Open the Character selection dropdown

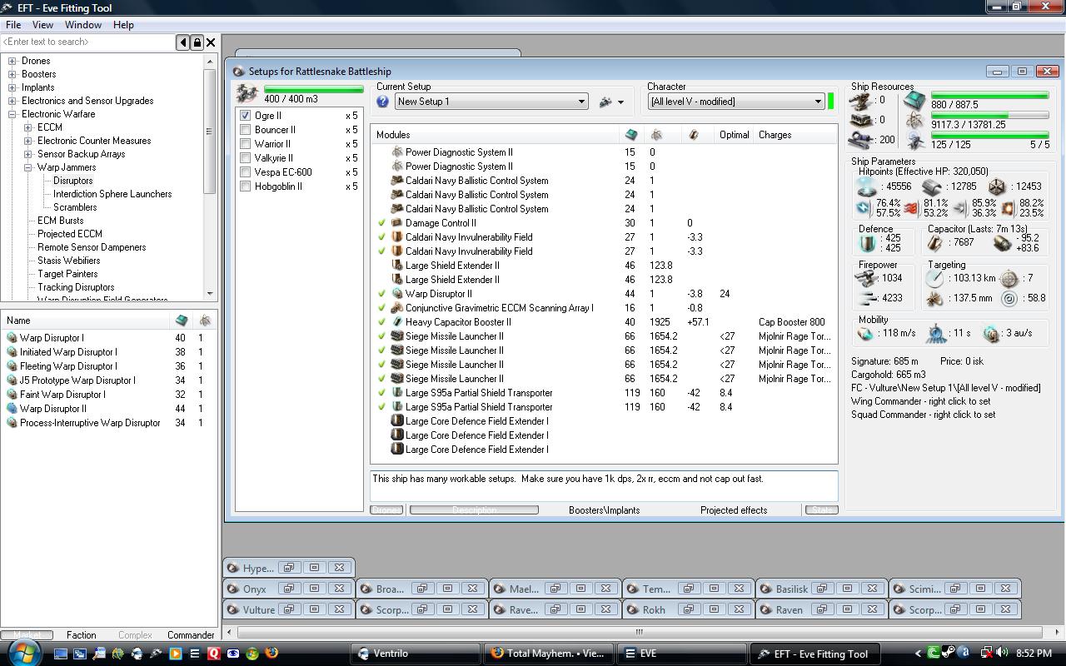[818, 102]
